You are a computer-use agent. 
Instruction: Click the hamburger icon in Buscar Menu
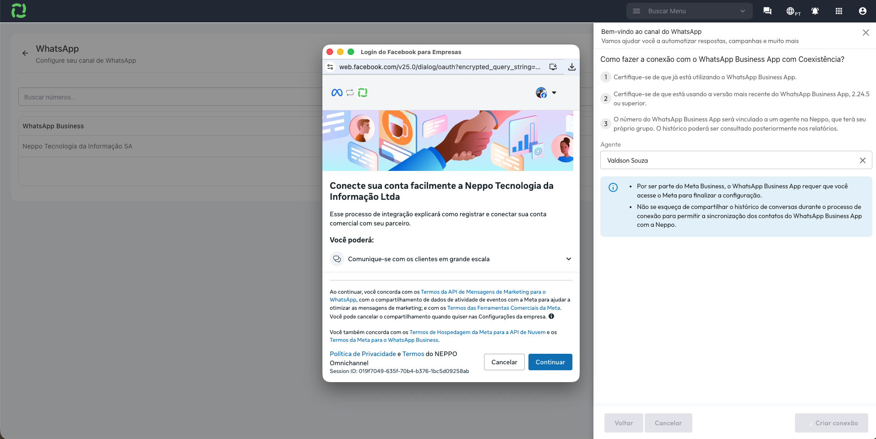(x=637, y=11)
